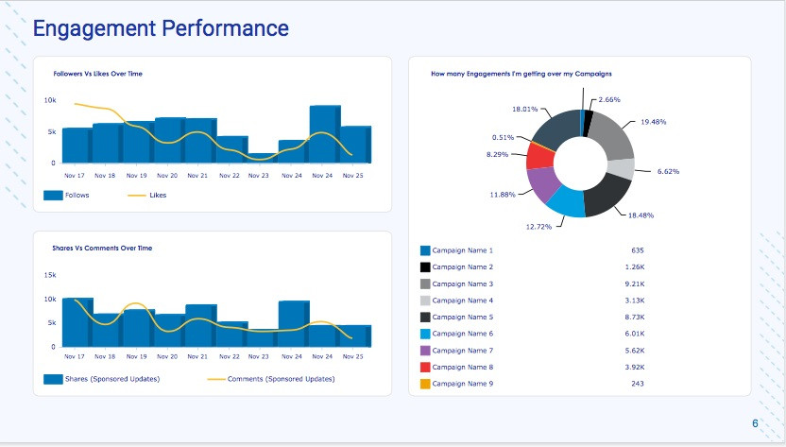
Task: Select the Followers Vs Likes Over Time chart title
Action: (97, 74)
